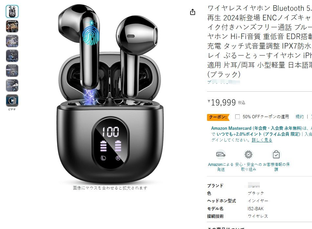Open the Amazonによる発送 link
The width and height of the screenshot is (312, 229).
pyautogui.click(x=221, y=167)
